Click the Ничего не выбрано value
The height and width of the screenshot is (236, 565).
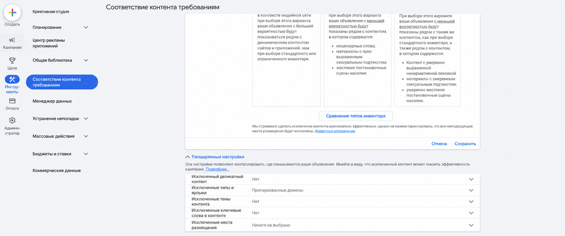click(x=271, y=225)
